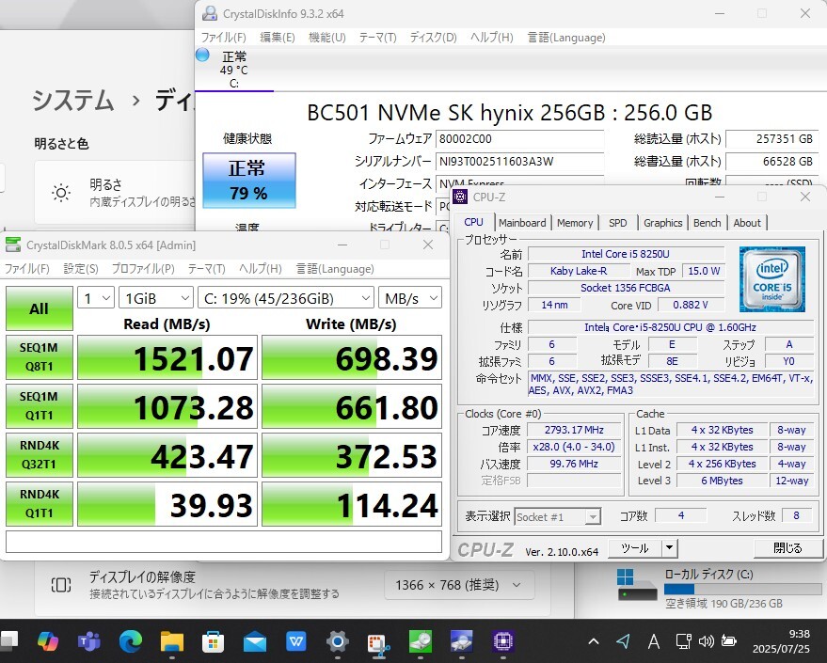Switch to the Mainboard tab in CPU-Z

tap(522, 223)
